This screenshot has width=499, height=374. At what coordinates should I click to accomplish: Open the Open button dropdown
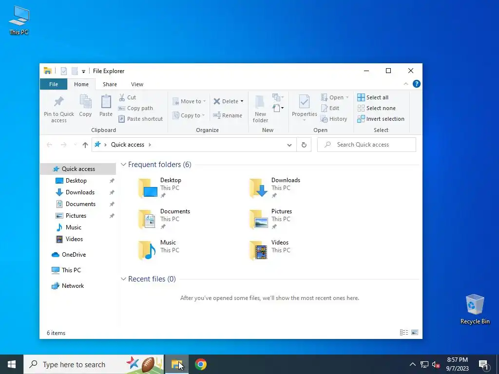(x=347, y=97)
